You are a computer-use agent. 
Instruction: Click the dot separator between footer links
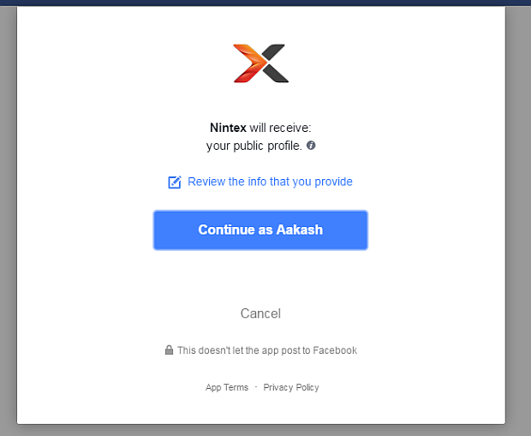(x=256, y=387)
